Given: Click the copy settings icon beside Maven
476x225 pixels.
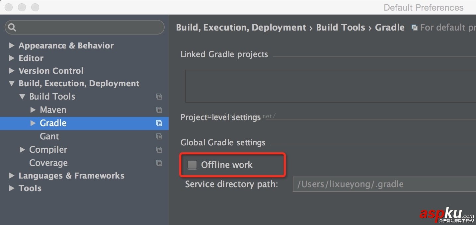Looking at the screenshot, I should (159, 110).
